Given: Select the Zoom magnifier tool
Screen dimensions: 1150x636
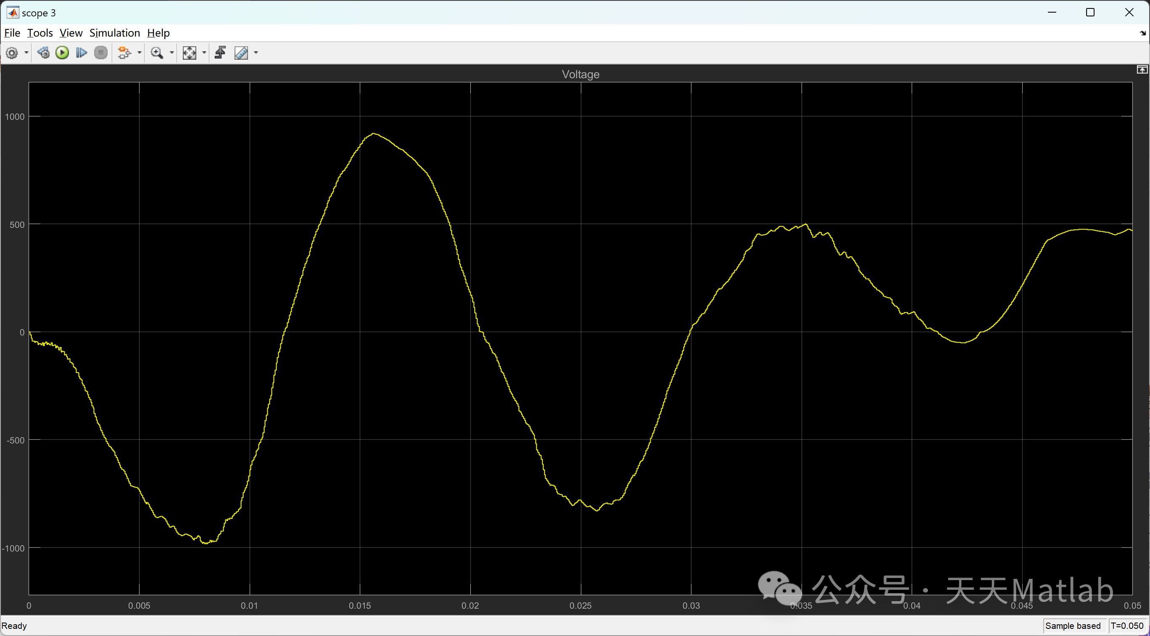Looking at the screenshot, I should [157, 53].
